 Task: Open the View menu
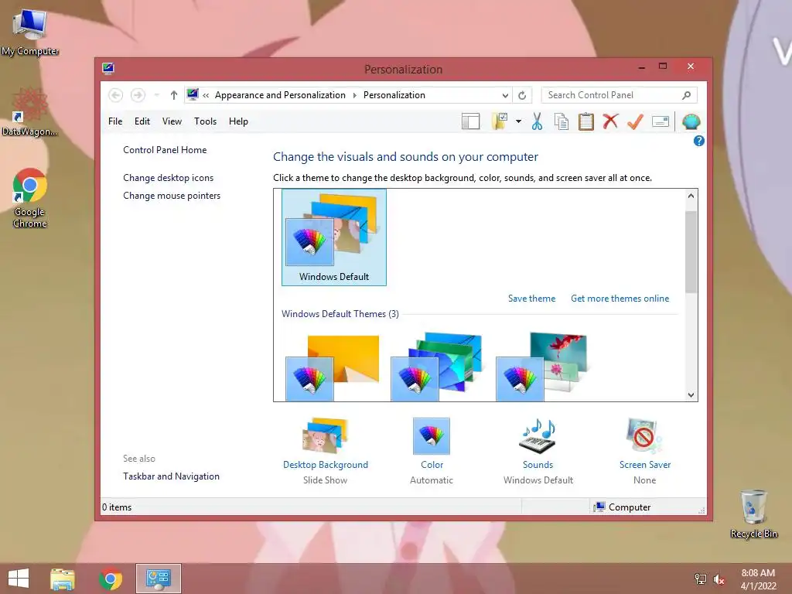coord(172,121)
